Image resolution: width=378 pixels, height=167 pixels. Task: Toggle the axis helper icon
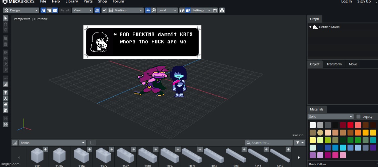(6, 99)
